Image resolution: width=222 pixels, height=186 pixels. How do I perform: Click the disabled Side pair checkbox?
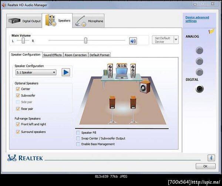tap(18, 102)
